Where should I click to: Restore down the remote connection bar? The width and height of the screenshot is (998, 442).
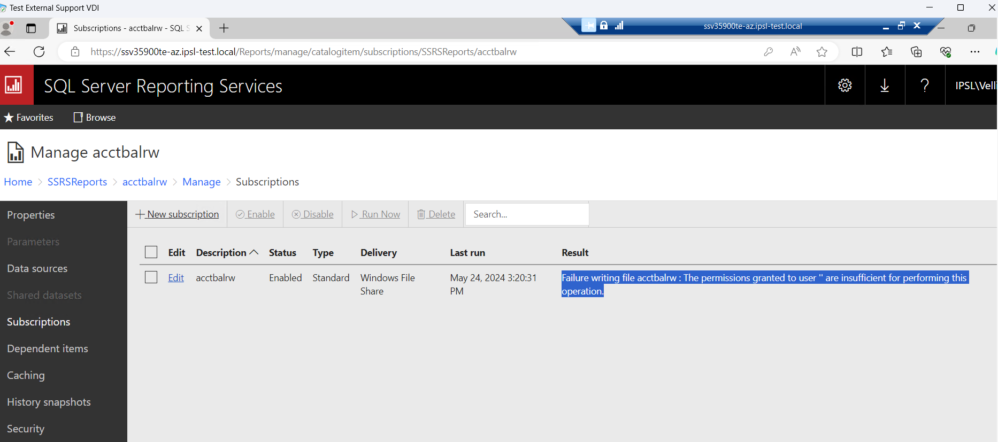901,26
